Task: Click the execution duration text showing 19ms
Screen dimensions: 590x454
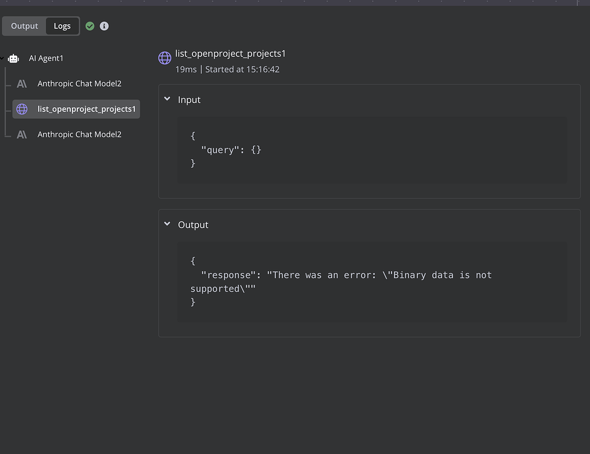Action: point(186,69)
